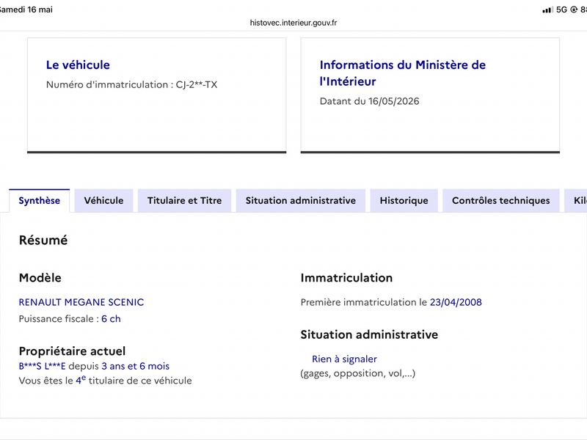Click the Résumé section heading
Viewport: 587px width, 440px height.
tap(43, 241)
